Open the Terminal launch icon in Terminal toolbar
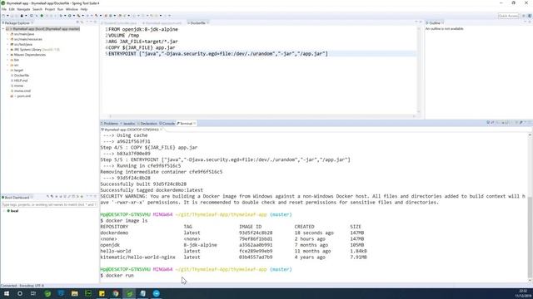This screenshot has height=299, width=533. (x=488, y=123)
